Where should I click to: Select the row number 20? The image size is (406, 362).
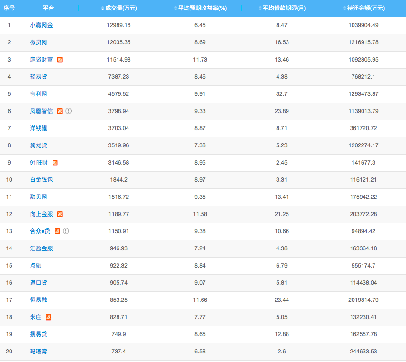click(9, 352)
